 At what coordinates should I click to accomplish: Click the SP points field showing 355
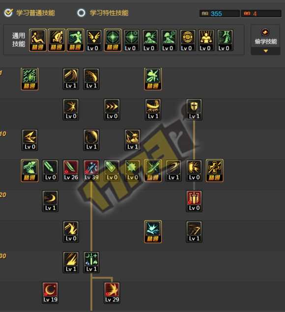pyautogui.click(x=220, y=14)
